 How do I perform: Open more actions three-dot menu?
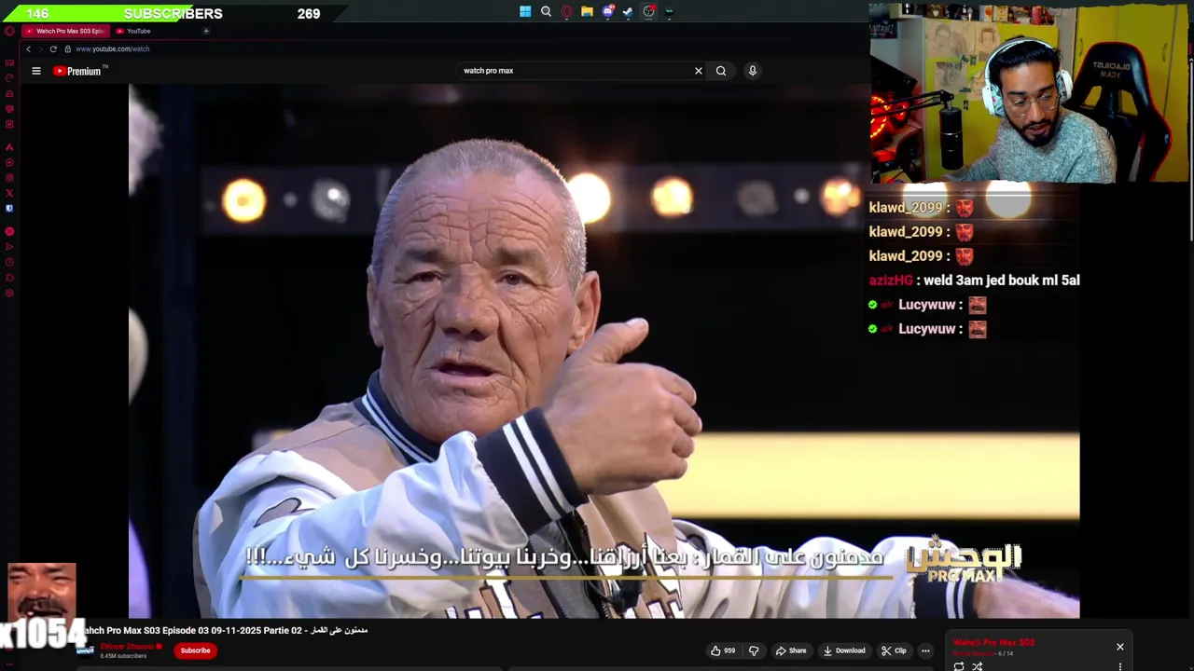tap(925, 650)
